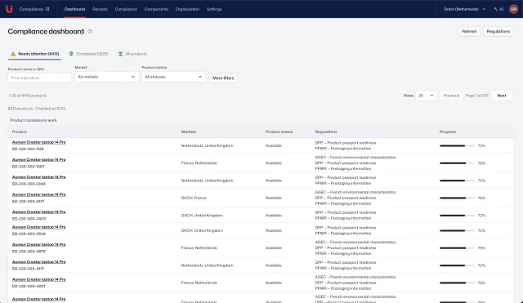Open product link above SKU ending 1567
This screenshot has height=303, width=523.
tap(38, 159)
